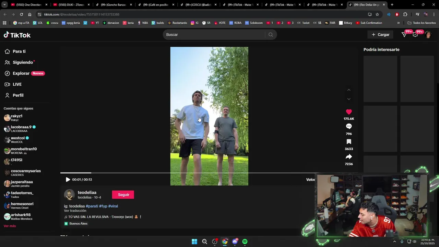Open the Roobetardo bookmark
This screenshot has width=439, height=247.
pyautogui.click(x=177, y=23)
